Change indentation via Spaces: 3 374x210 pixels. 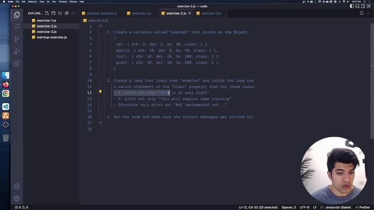click(289, 207)
